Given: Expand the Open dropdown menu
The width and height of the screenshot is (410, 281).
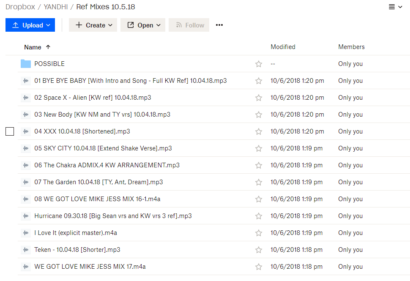Looking at the screenshot, I should coord(143,25).
